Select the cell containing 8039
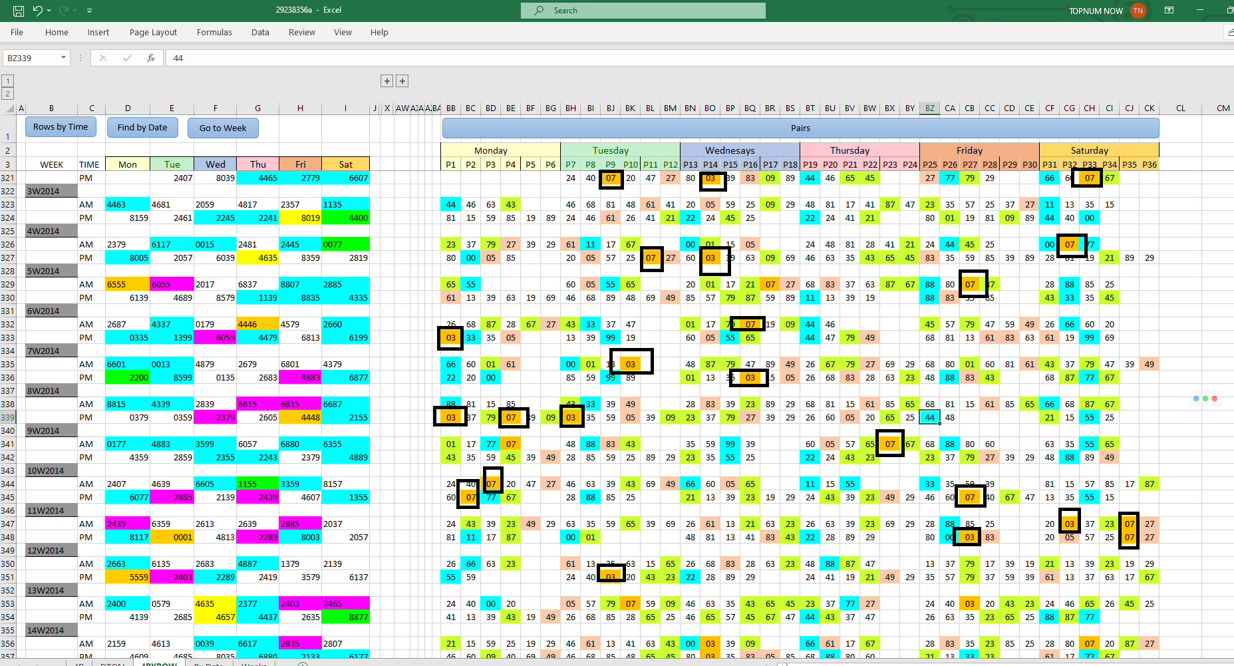The image size is (1234, 666). click(215, 178)
